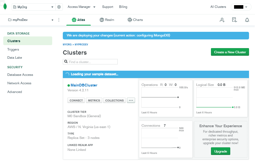Click the cluster ellipsis more options button
This screenshot has width=255, height=168.
131,100
